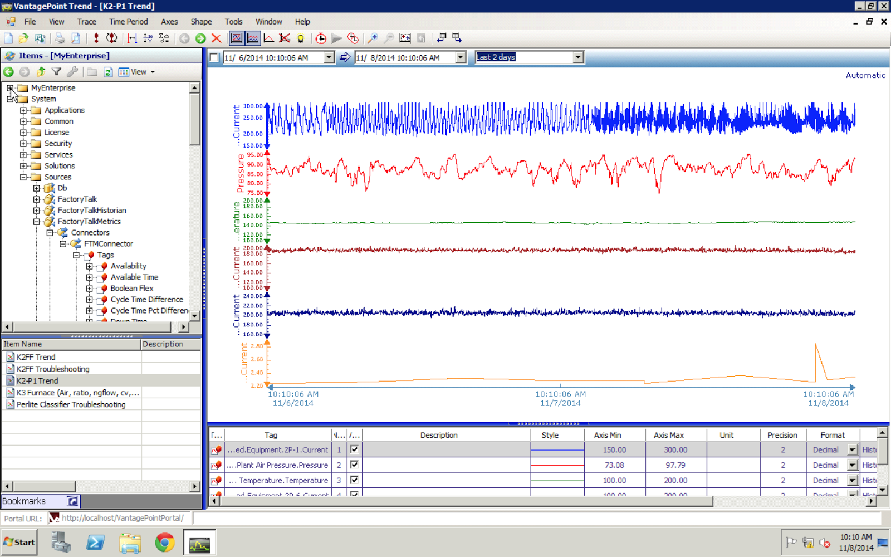Click the horizontal cursor measurement icon
Screen dimensions: 891x557
click(132, 38)
